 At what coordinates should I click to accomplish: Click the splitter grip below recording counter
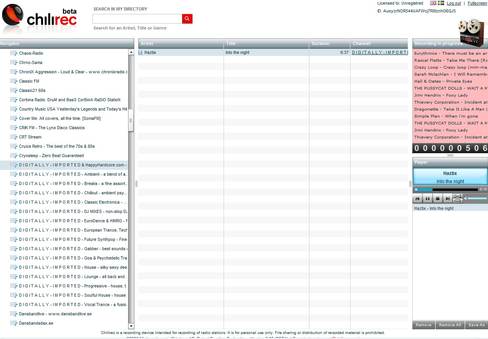pos(450,155)
